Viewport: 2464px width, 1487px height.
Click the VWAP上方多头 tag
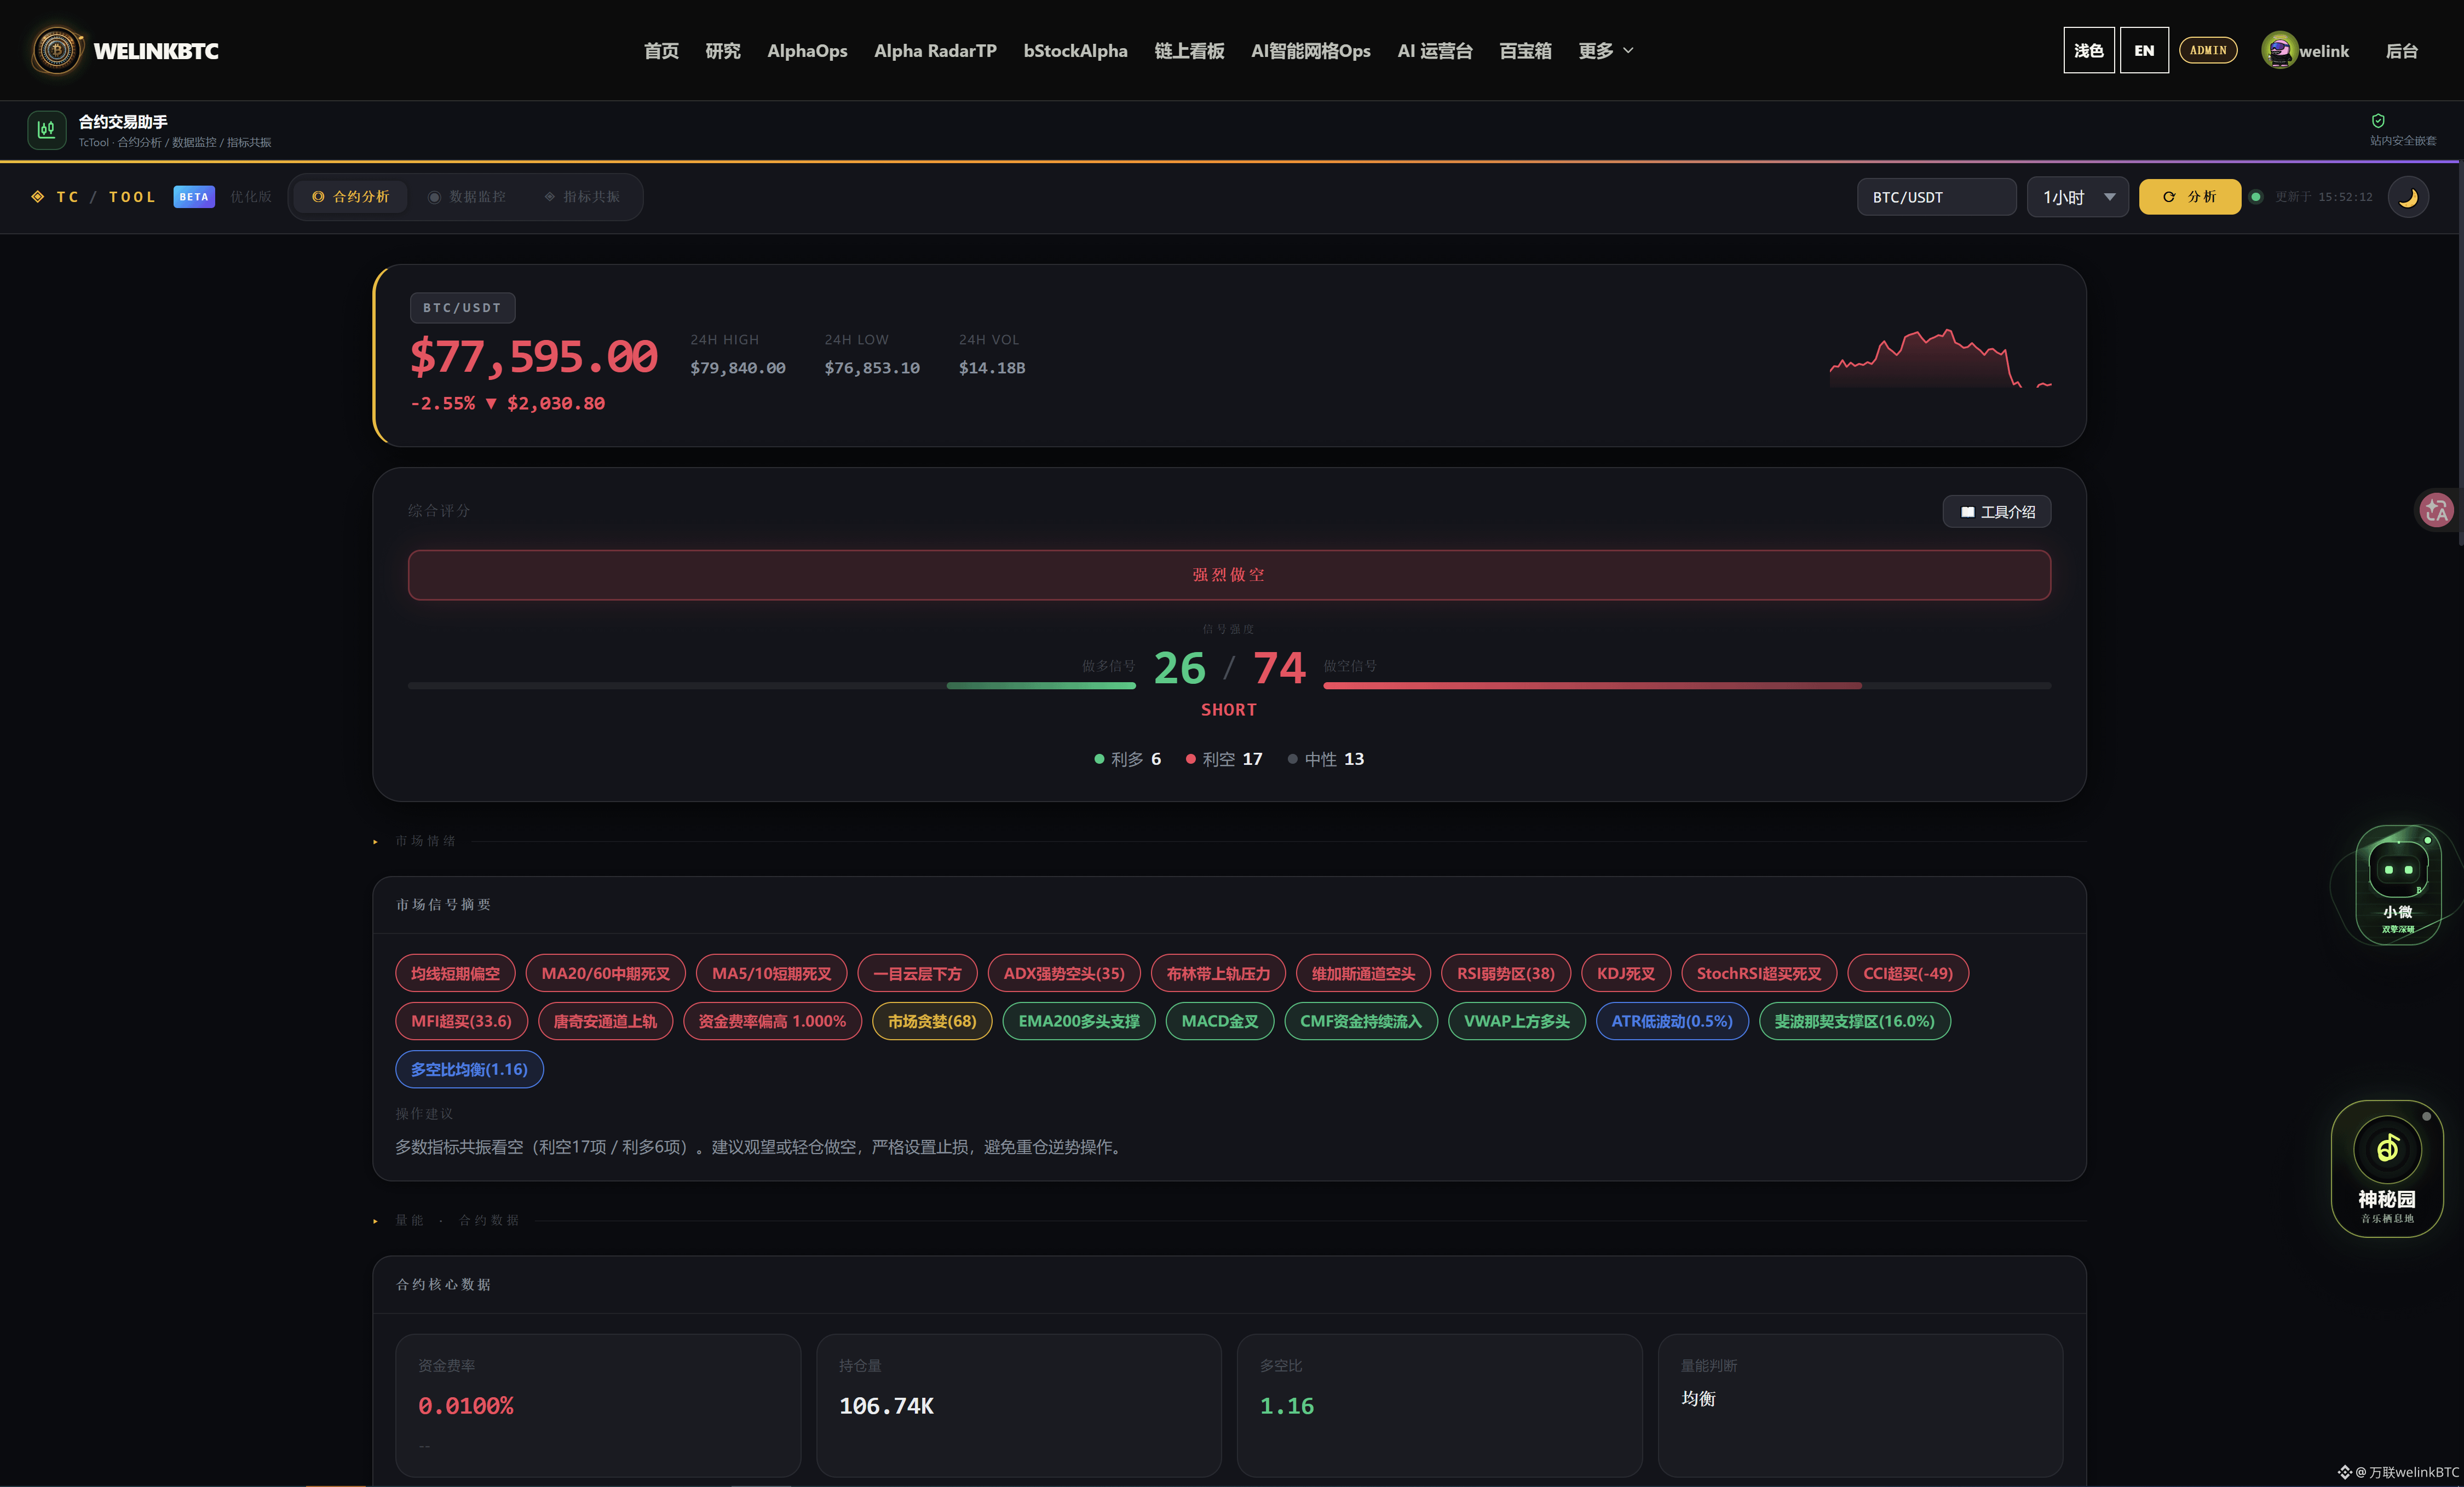[x=1517, y=1021]
